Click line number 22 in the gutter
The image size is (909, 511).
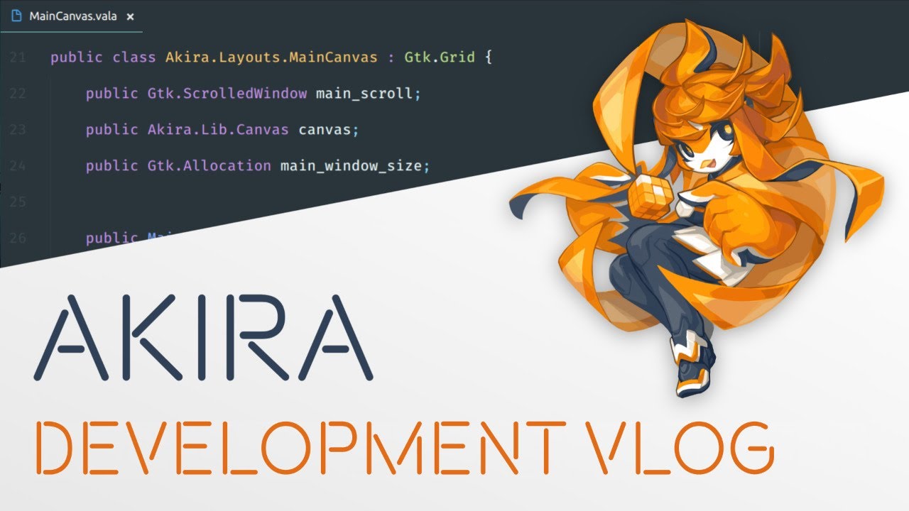pos(18,94)
